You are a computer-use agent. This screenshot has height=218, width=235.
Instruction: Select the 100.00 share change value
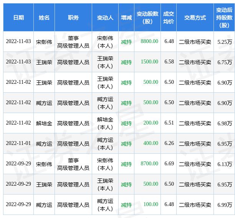click(x=151, y=204)
